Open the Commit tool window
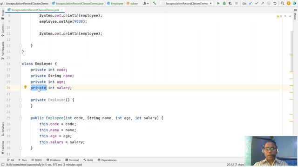 2,30
